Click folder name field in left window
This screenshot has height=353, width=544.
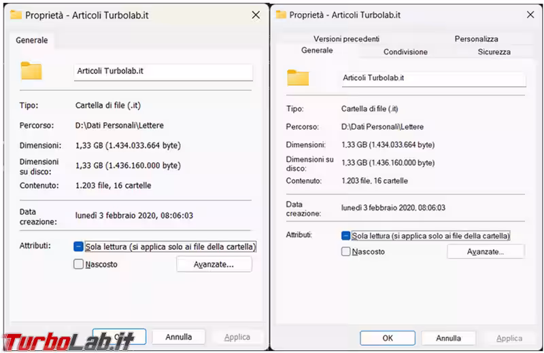[x=163, y=72]
